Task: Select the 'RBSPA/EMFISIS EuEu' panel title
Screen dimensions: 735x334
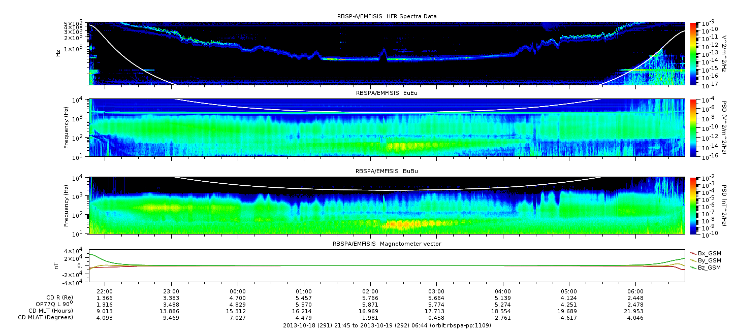Action: click(x=387, y=93)
